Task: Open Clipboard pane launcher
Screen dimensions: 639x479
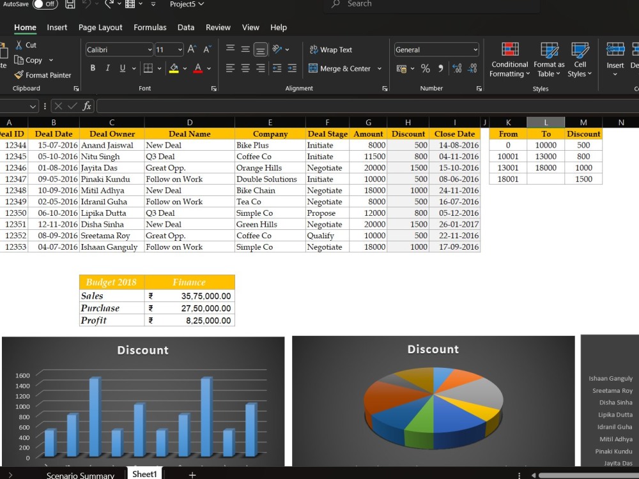Action: tap(76, 88)
